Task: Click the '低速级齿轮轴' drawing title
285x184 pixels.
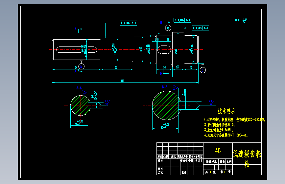Action: click(247, 159)
